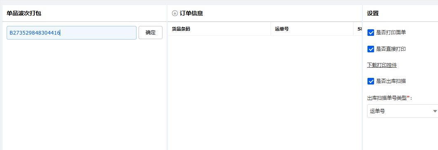Click the circled down-arrow icon beside 订单信息
This screenshot has height=150, width=438.
click(x=175, y=13)
